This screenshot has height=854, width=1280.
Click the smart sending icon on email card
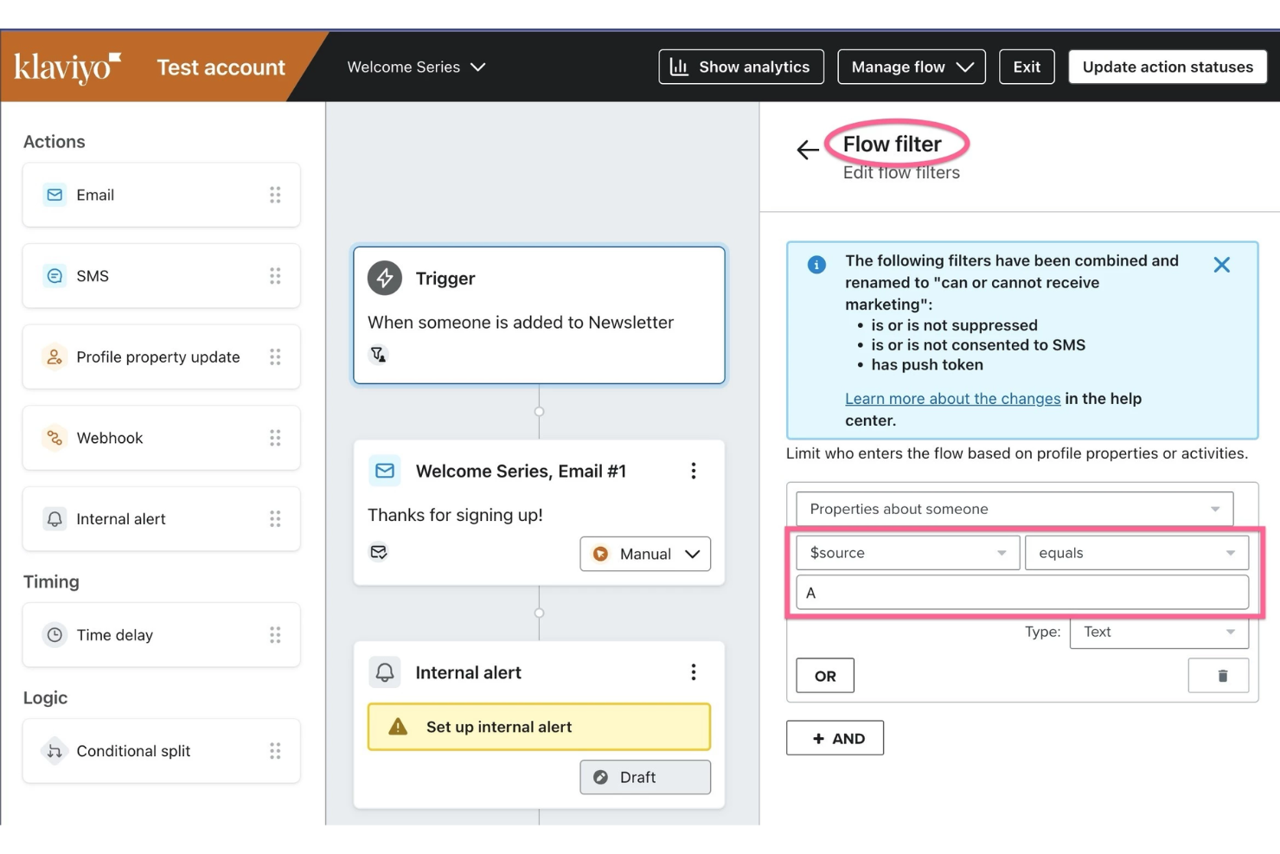click(x=378, y=552)
